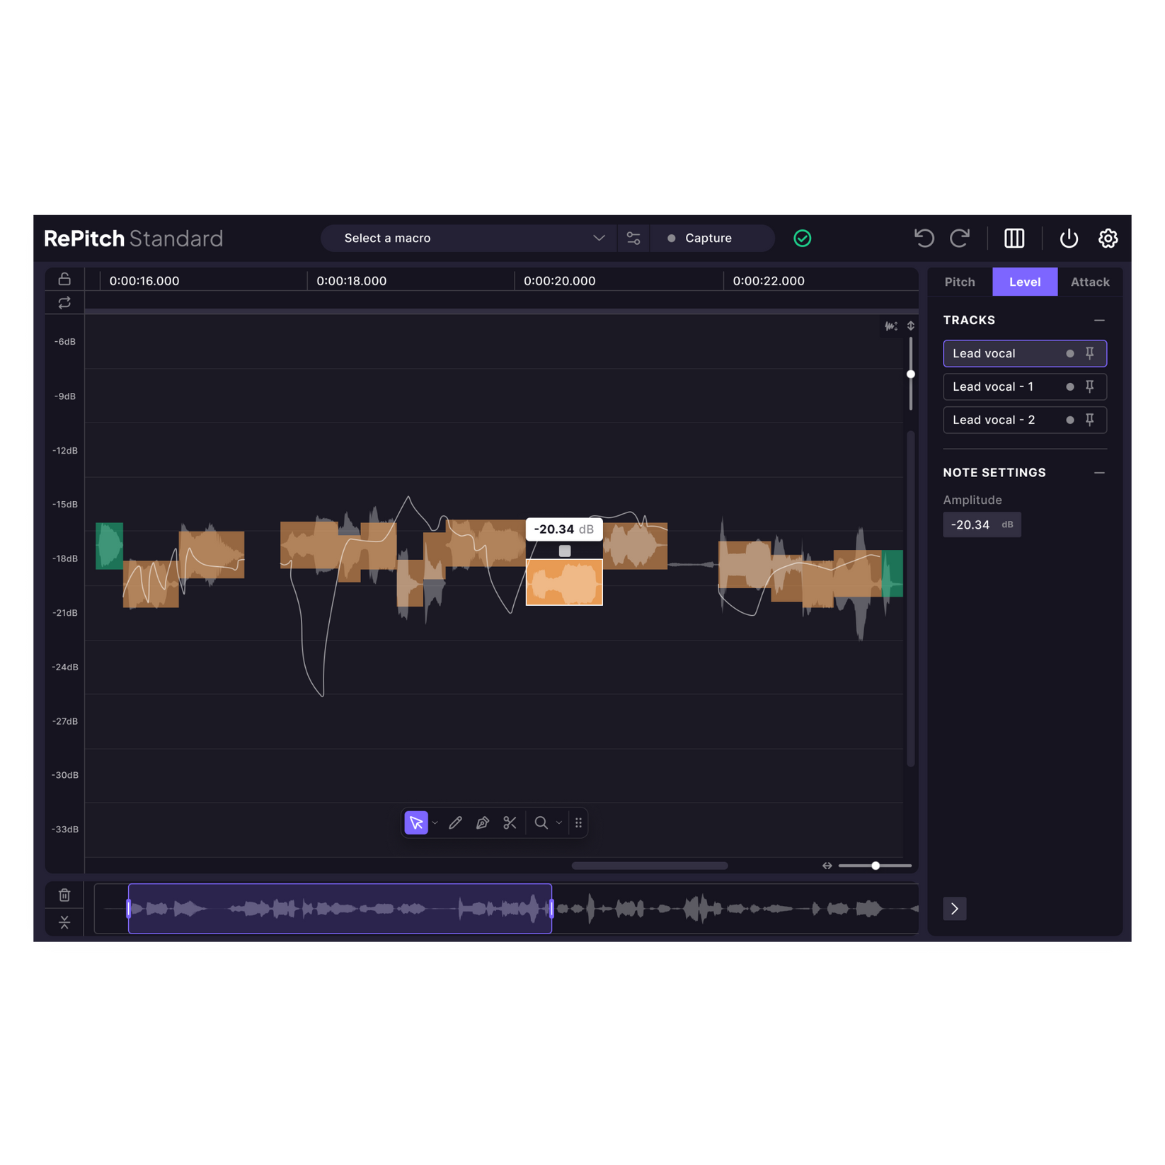1165x1165 pixels.
Task: Open the panel layout view icon
Action: point(1013,238)
